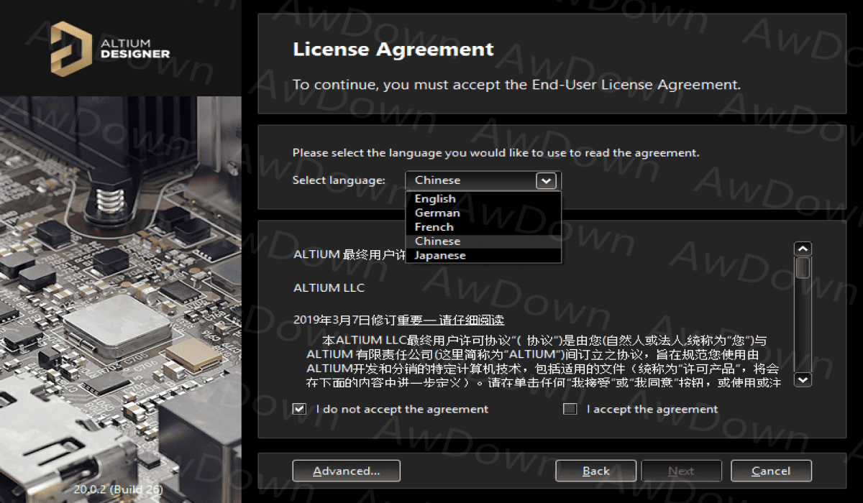Choose English from the language list
This screenshot has width=863, height=503.
pyautogui.click(x=435, y=199)
